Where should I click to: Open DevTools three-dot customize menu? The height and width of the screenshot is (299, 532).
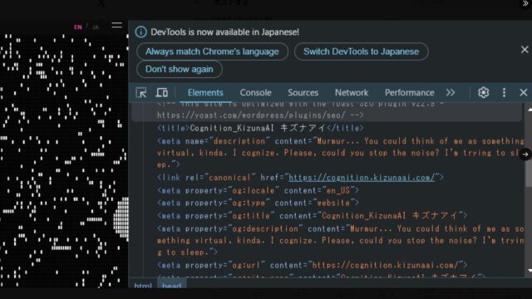(504, 92)
